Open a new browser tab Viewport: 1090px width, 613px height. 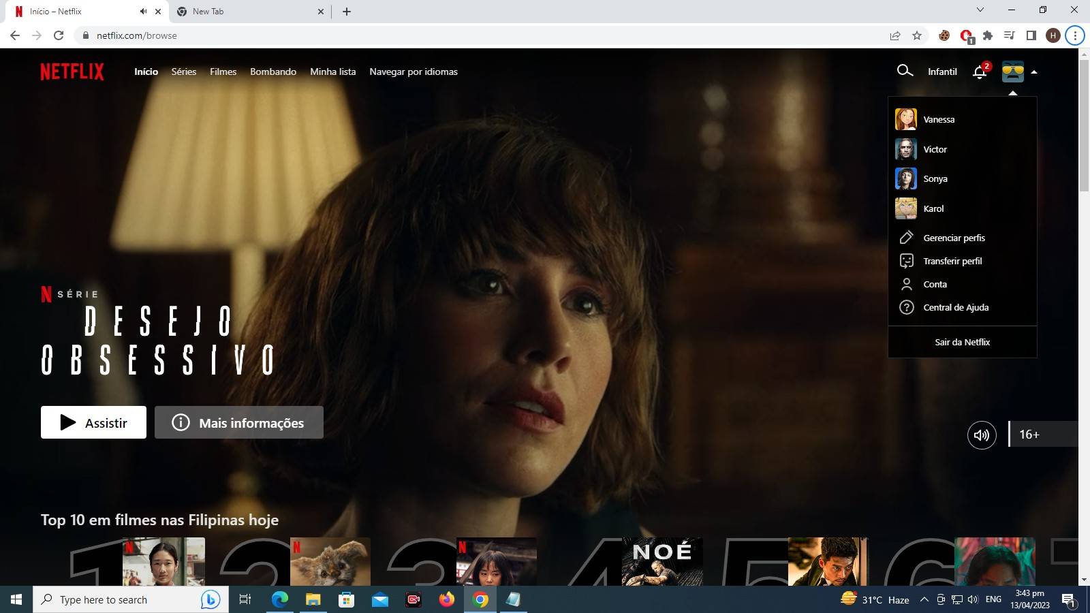347,12
